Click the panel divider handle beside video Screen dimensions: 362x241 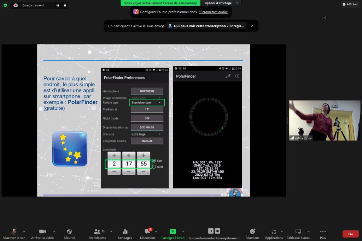pos(287,120)
